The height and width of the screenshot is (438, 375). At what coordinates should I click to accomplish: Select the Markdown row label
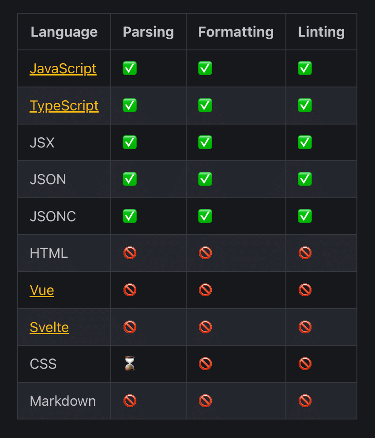click(x=63, y=401)
